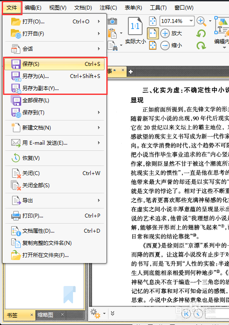This screenshot has width=229, height=325.
Task: Close the 书签 panel tab
Action: 32,315
